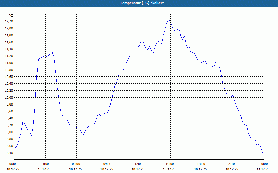Image resolution: width=278 pixels, height=173 pixels.
Task: Click the 8,40 y-axis label
Action: pos(10,153)
